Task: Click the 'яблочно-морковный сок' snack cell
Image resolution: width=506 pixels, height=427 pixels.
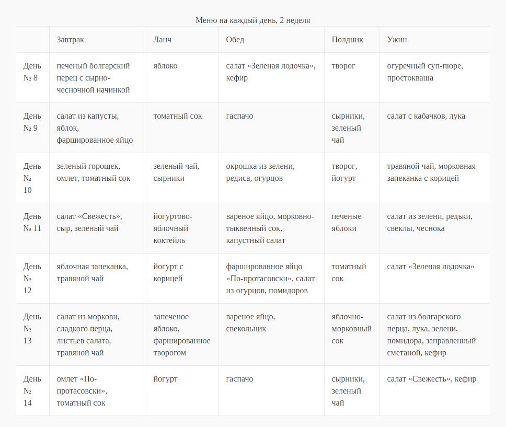Action: 352,334
